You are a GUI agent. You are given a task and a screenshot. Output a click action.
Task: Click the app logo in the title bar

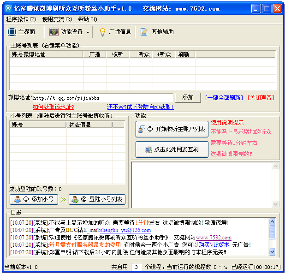(x=8, y=8)
